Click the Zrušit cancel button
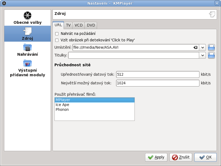The image size is (221, 166). [x=181, y=157]
